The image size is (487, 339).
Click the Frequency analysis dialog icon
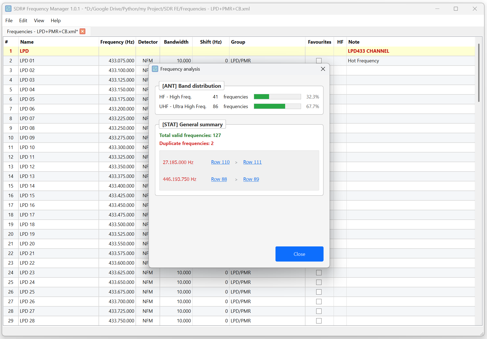[155, 69]
